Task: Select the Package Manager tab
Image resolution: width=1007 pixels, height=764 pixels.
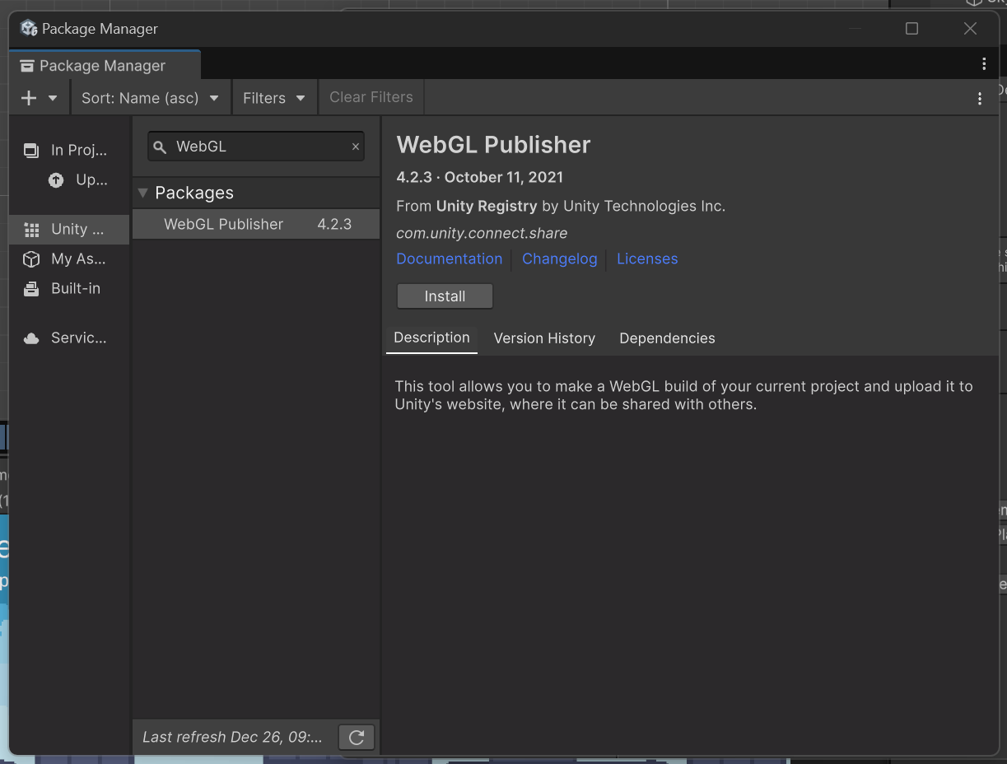Action: 105,66
